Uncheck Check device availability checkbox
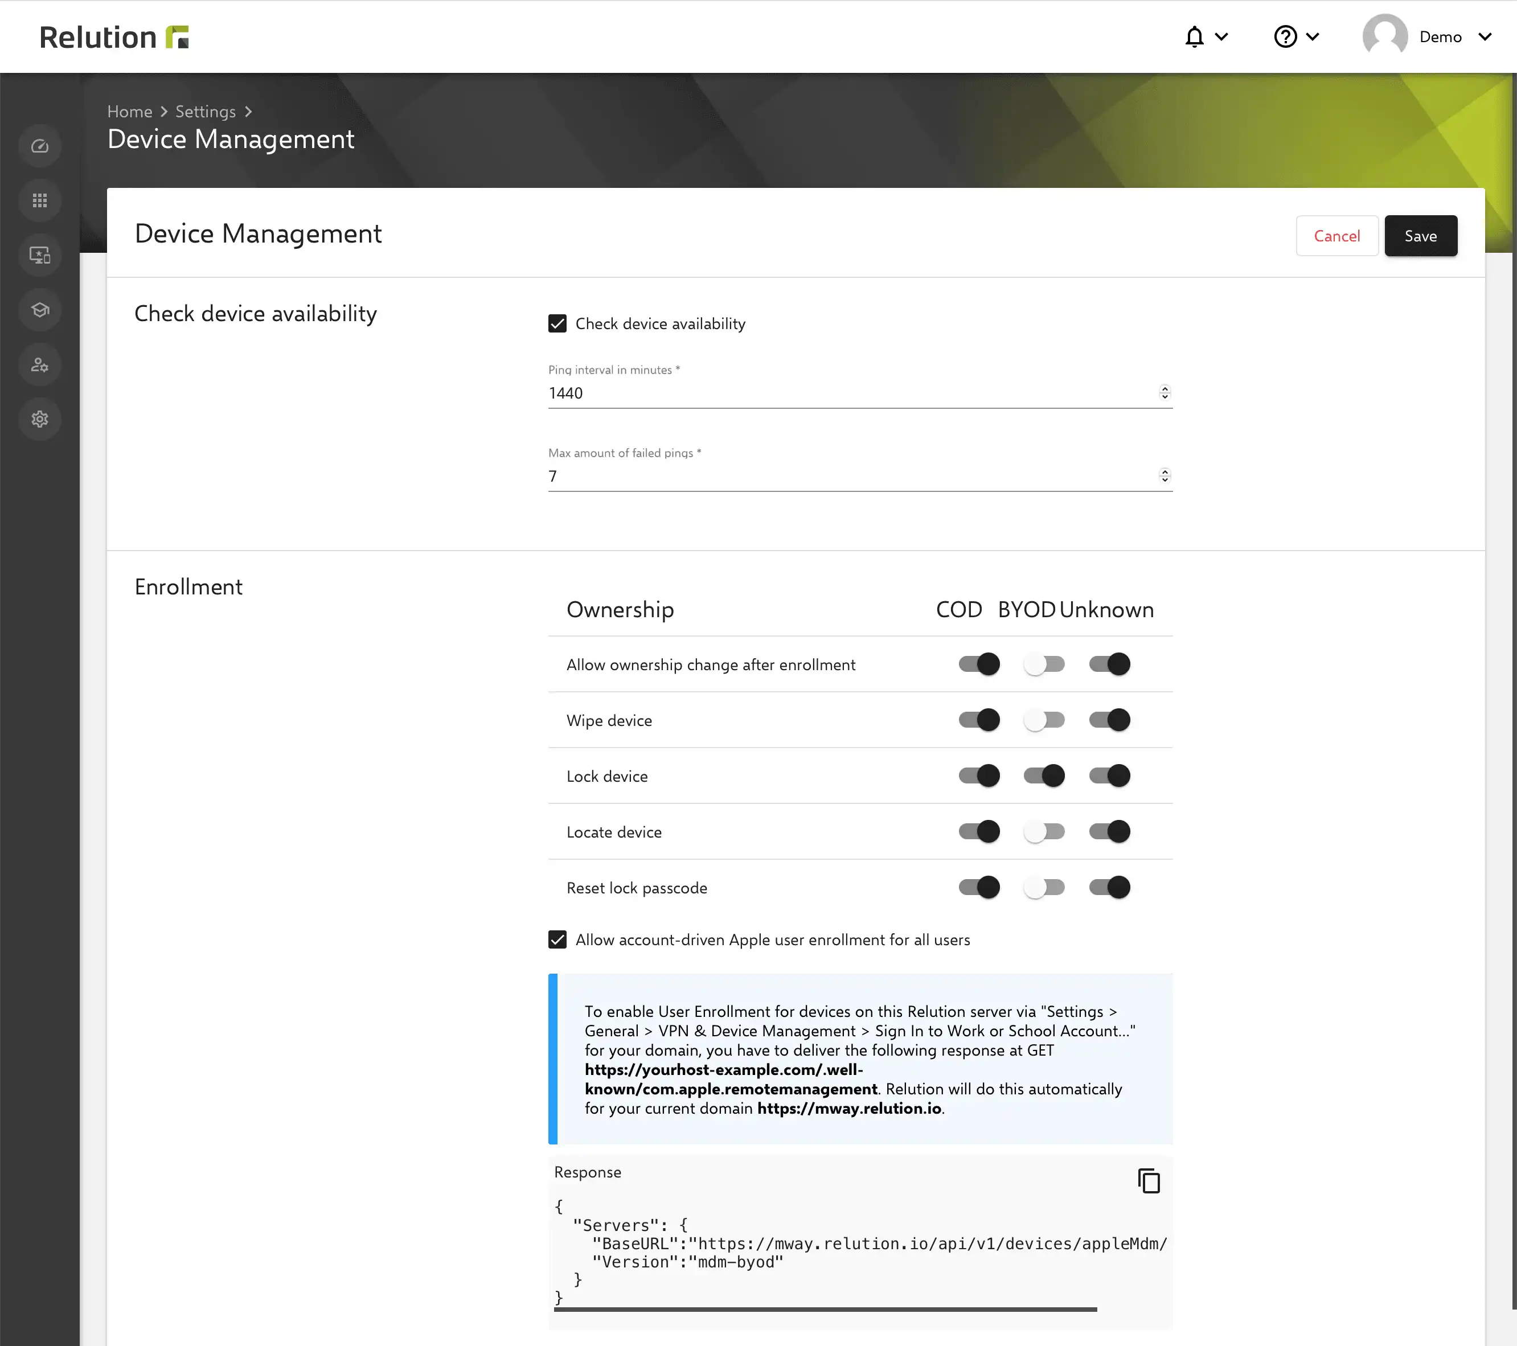 tap(557, 323)
